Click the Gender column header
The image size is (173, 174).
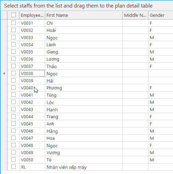[161, 15]
